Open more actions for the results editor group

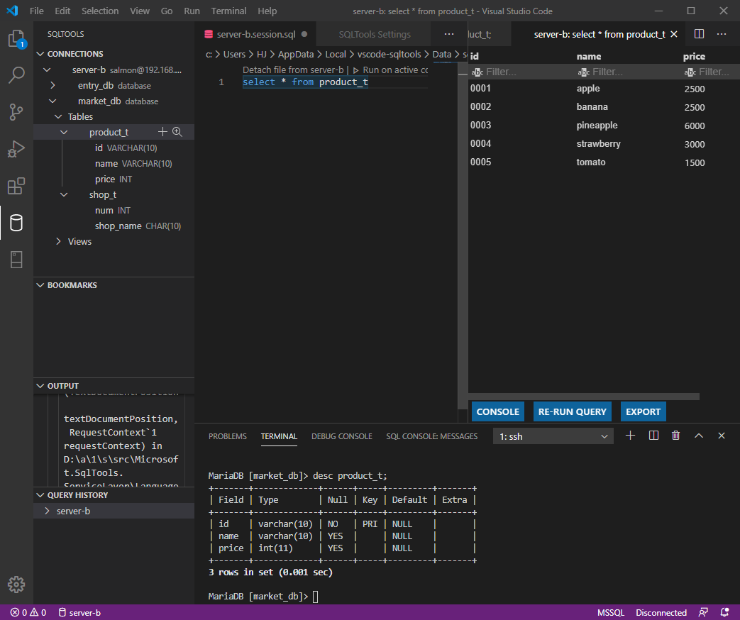click(722, 34)
